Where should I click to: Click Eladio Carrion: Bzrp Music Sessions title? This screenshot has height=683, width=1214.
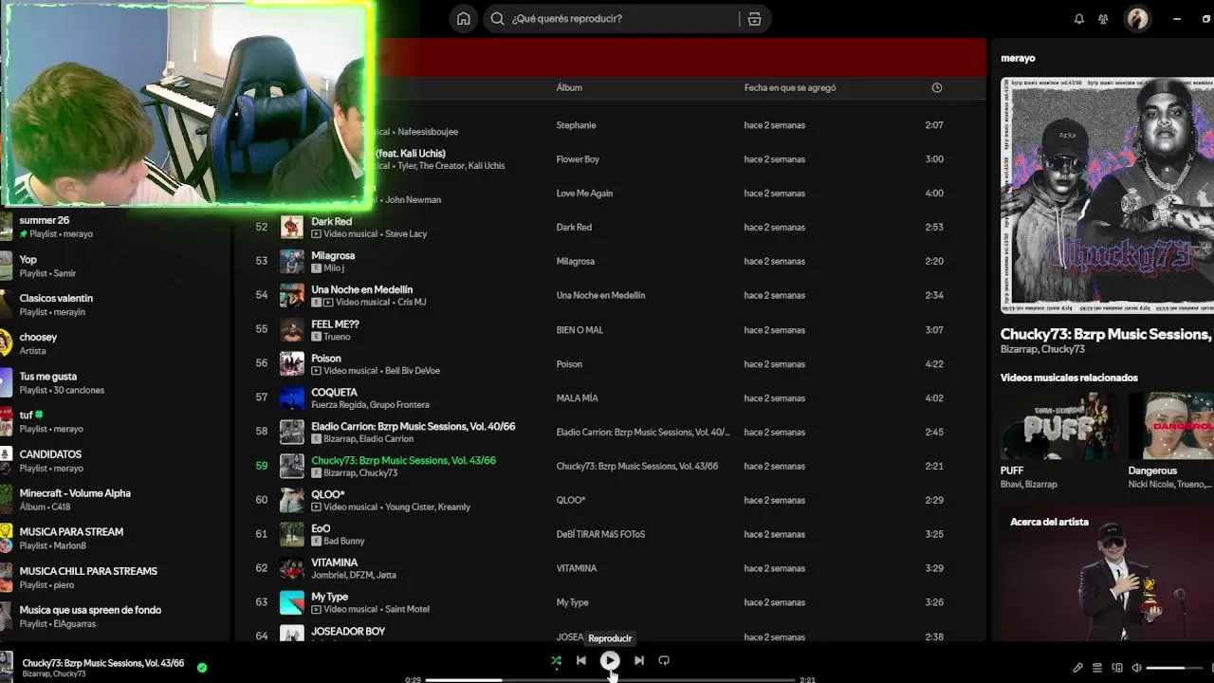pyautogui.click(x=414, y=426)
